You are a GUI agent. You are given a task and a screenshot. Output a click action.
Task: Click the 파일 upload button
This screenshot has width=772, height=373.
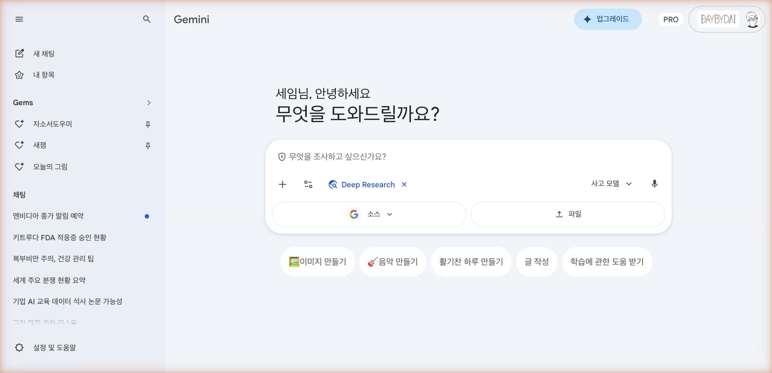pyautogui.click(x=568, y=214)
